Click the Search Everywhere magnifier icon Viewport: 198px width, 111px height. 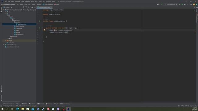pos(191,5)
